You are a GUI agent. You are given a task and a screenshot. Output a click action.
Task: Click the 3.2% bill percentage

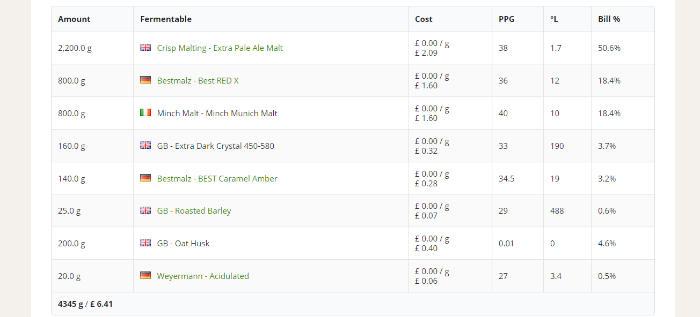(607, 178)
